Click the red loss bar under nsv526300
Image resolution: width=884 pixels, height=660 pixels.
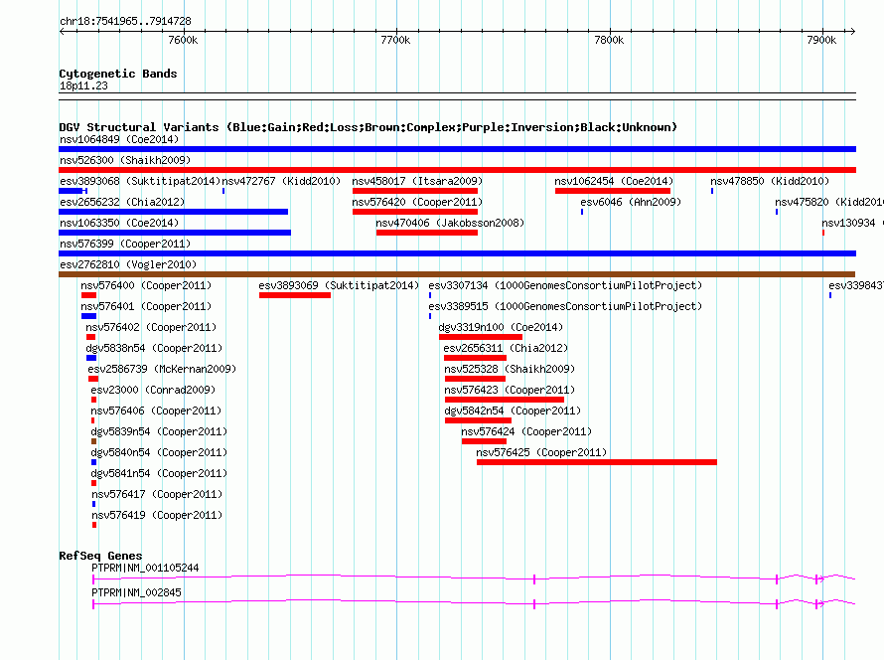click(457, 170)
